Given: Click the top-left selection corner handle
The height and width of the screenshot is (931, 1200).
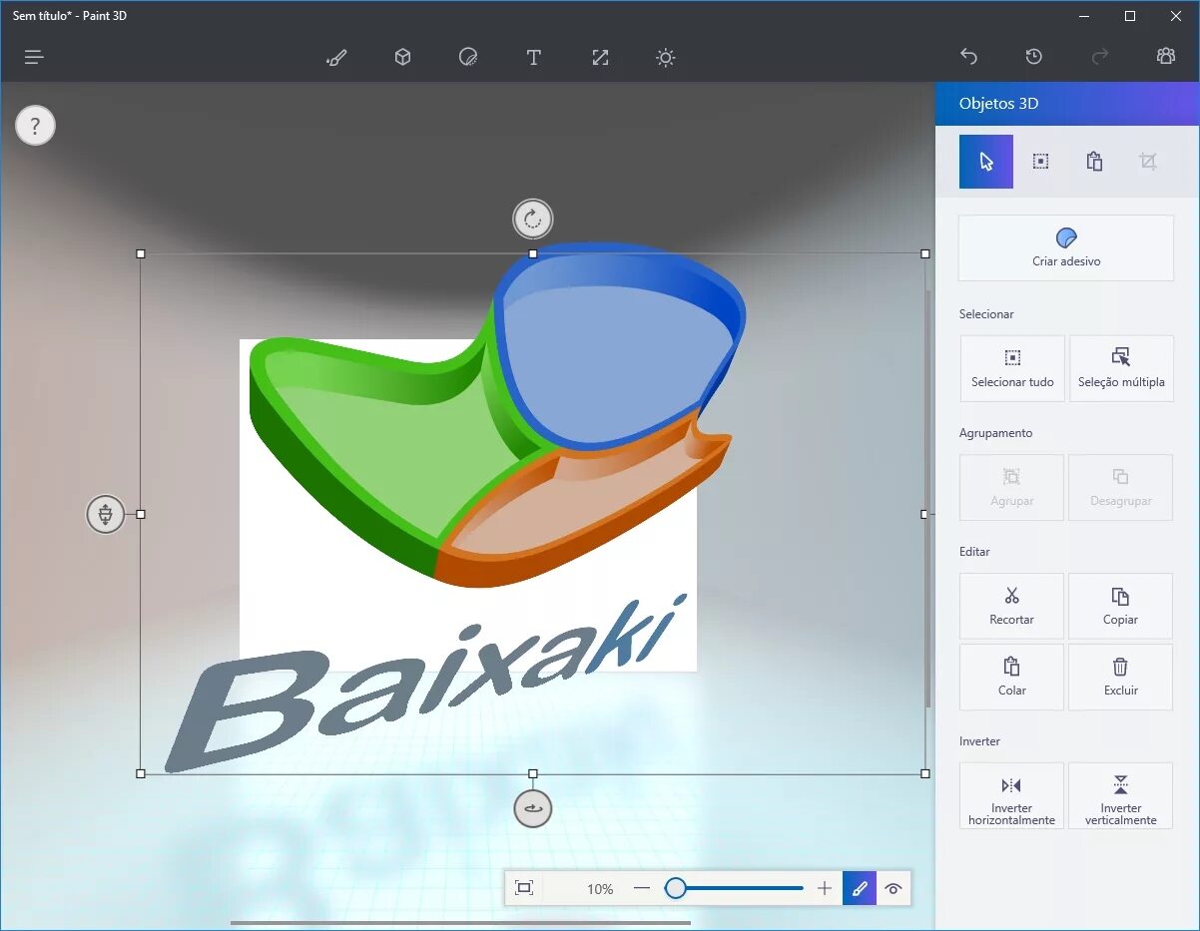Looking at the screenshot, I should pos(141,254).
